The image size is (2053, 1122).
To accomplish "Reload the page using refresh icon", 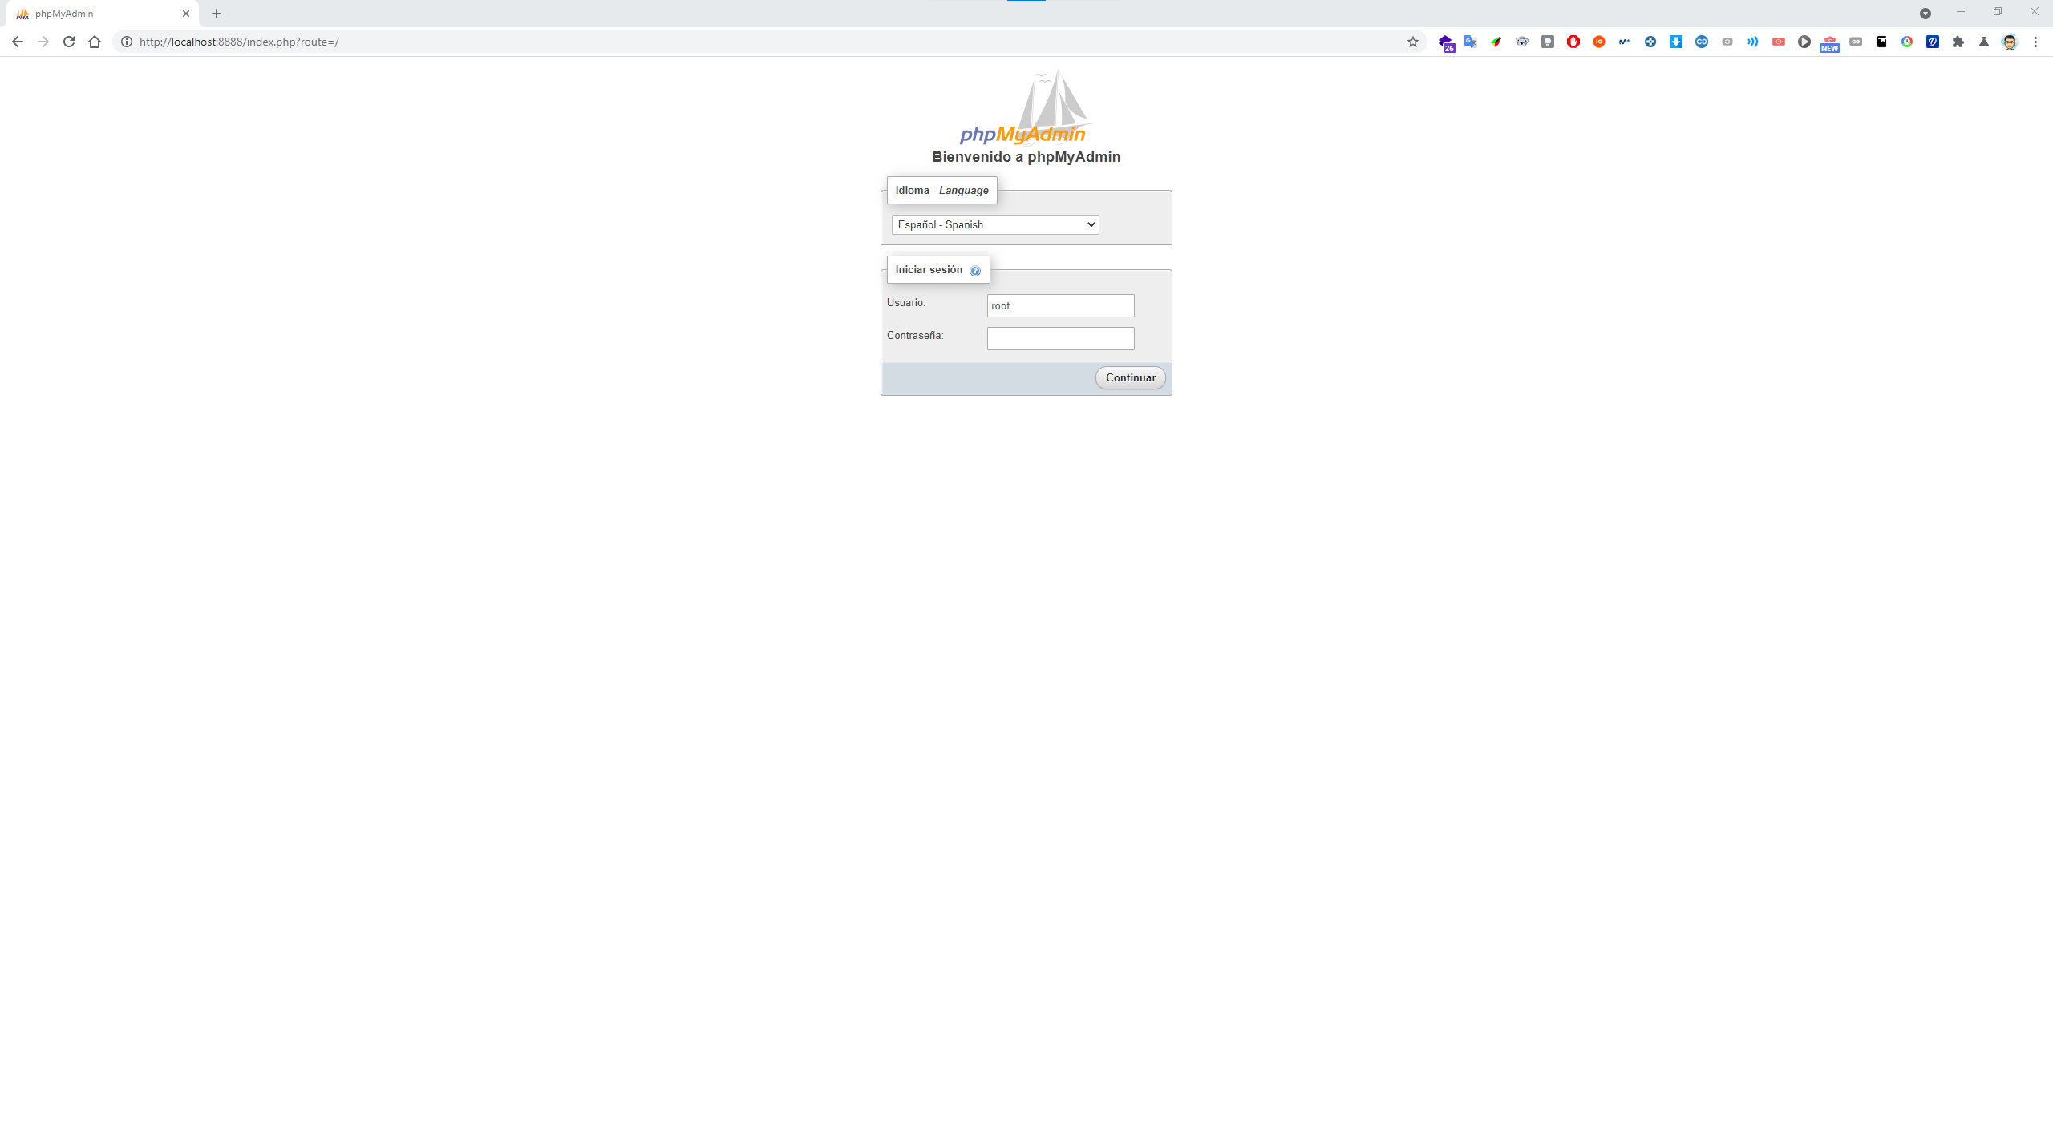I will coord(69,42).
